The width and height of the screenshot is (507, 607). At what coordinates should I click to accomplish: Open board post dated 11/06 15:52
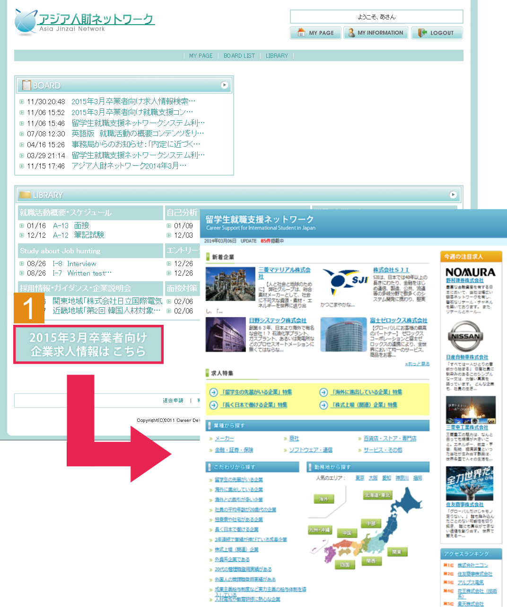tap(132, 112)
